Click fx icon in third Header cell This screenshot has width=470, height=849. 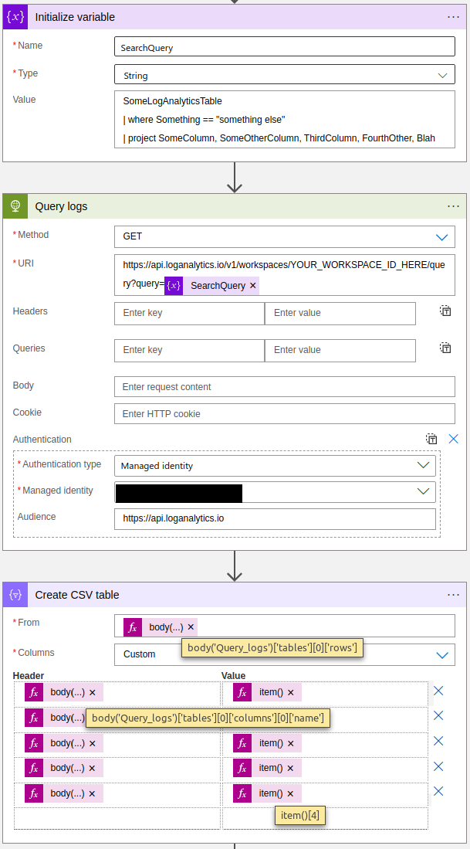33,743
